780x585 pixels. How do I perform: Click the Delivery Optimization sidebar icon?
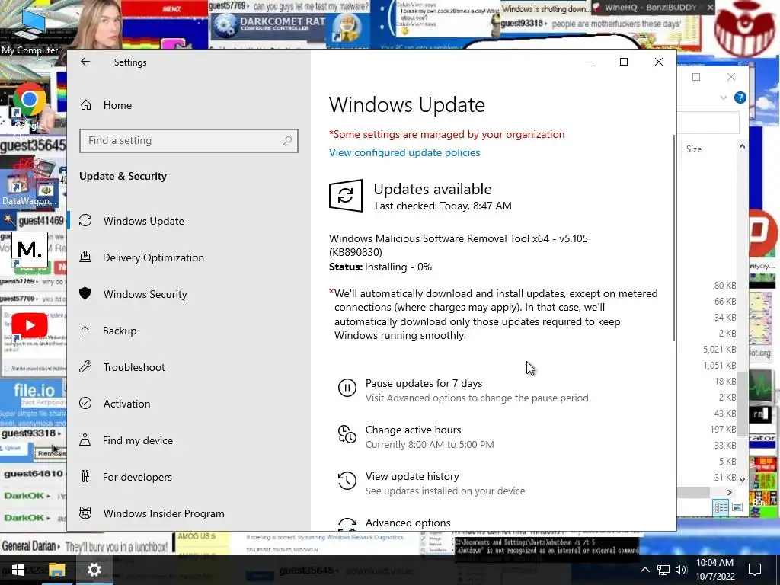coord(85,257)
